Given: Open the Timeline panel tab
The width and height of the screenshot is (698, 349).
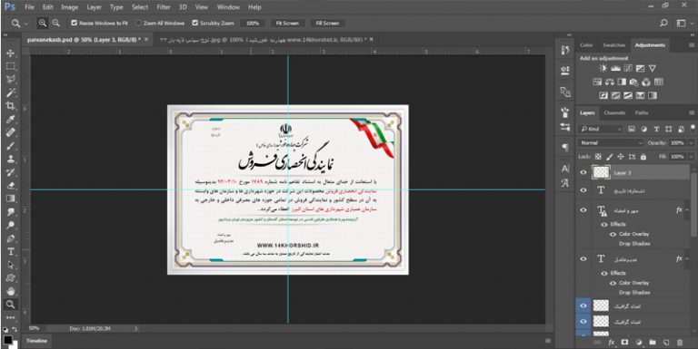Looking at the screenshot, I should click(x=36, y=341).
